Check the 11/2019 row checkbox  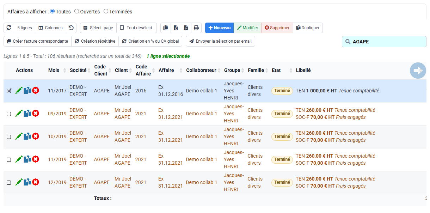coord(9,160)
